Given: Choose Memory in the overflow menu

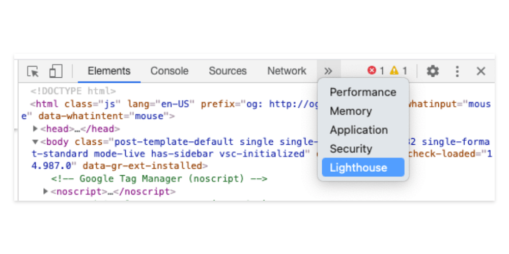Looking at the screenshot, I should (351, 111).
